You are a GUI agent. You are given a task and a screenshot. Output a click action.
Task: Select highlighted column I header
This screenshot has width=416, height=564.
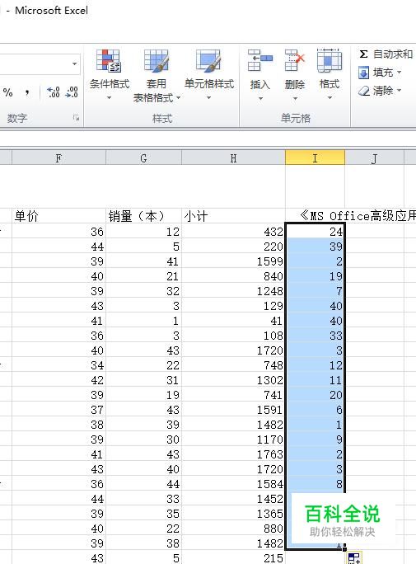[x=315, y=157]
